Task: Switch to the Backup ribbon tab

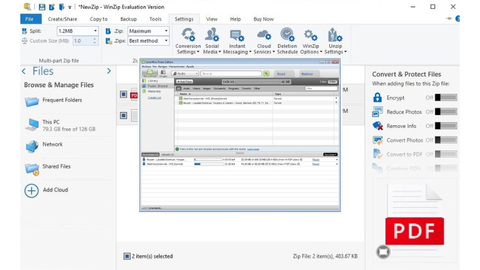Action: coord(128,19)
